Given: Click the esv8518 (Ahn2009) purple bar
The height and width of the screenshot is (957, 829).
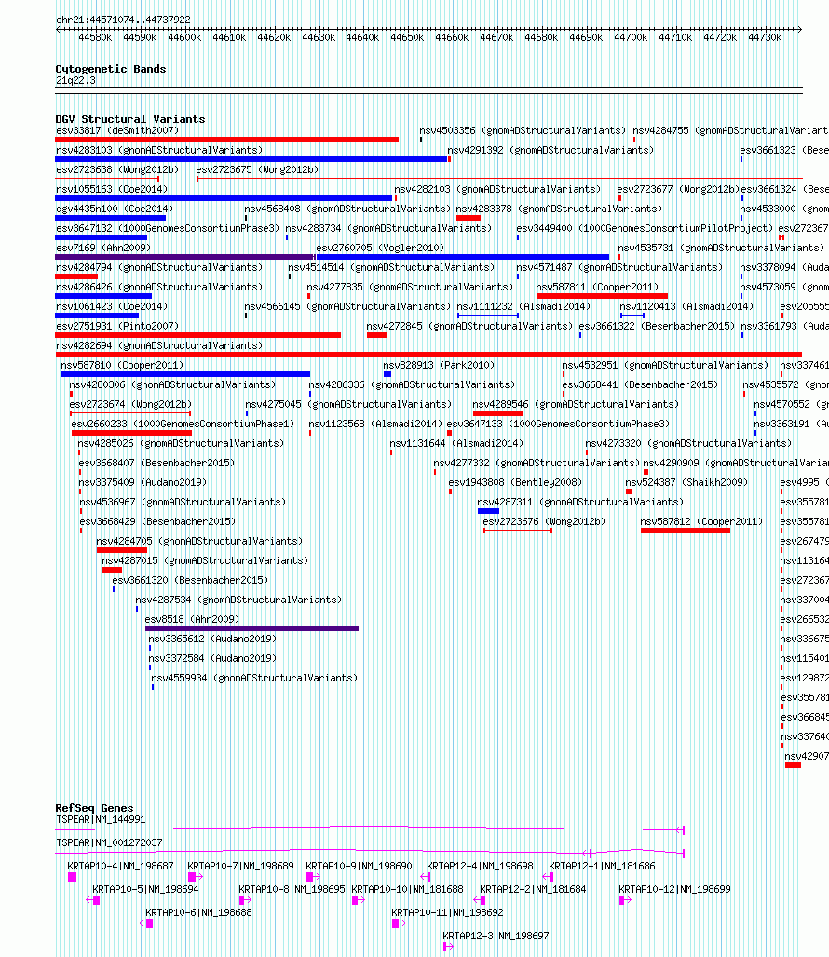Looking at the screenshot, I should [251, 628].
